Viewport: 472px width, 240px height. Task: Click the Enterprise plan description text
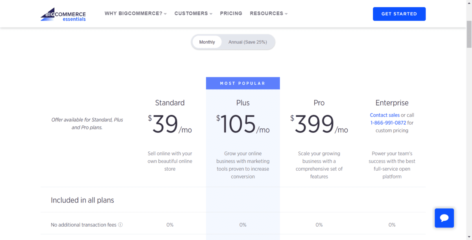(392, 165)
